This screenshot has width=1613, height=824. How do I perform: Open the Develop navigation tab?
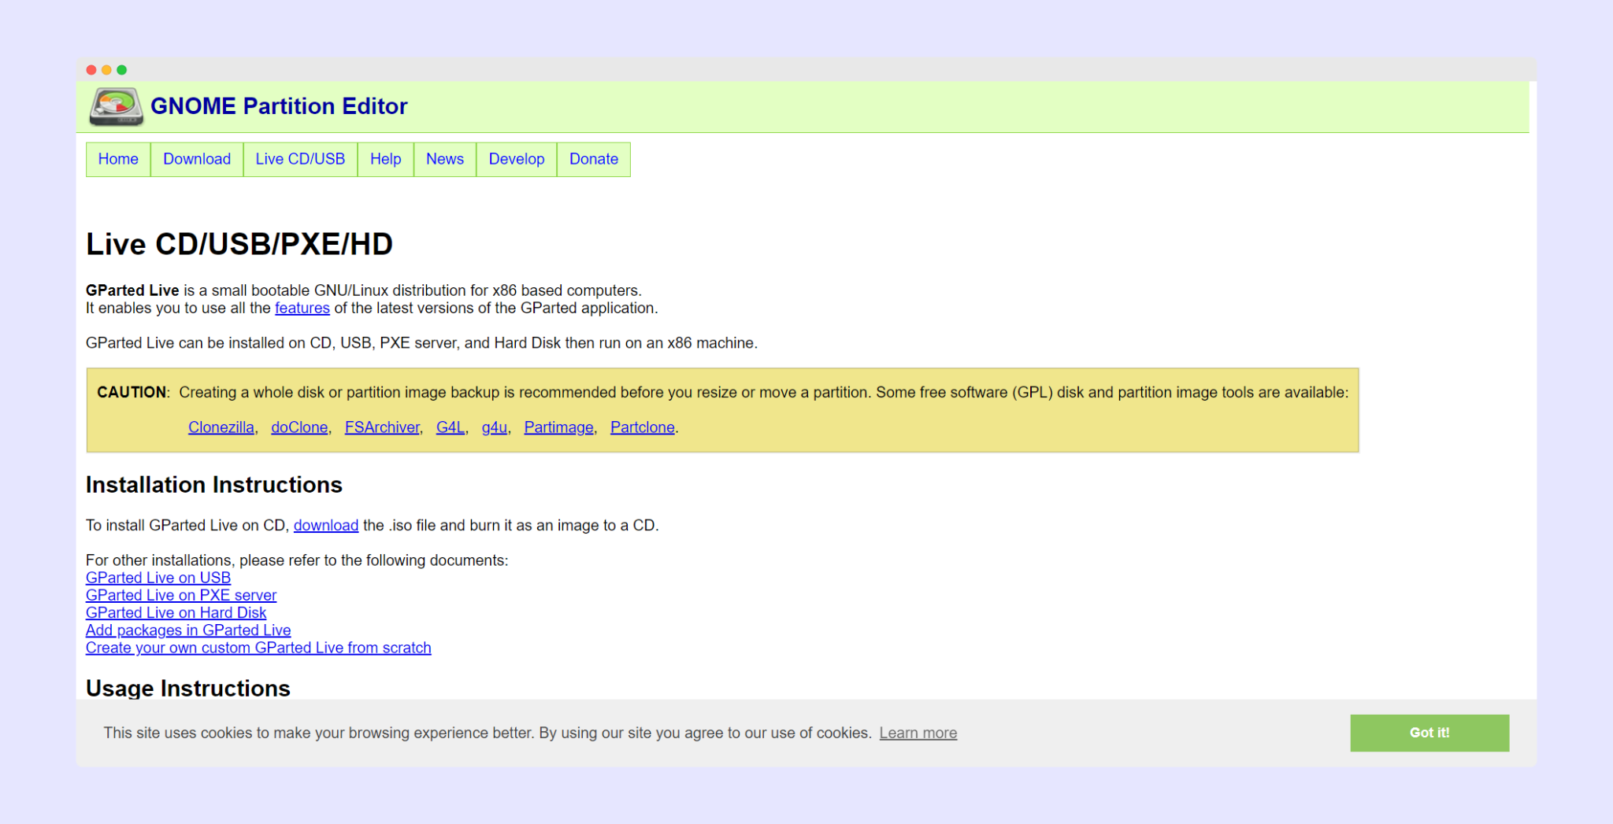(x=517, y=159)
